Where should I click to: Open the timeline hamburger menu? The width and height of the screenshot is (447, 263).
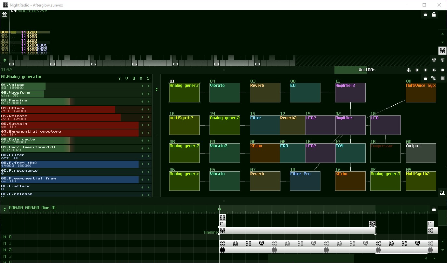(x=434, y=209)
